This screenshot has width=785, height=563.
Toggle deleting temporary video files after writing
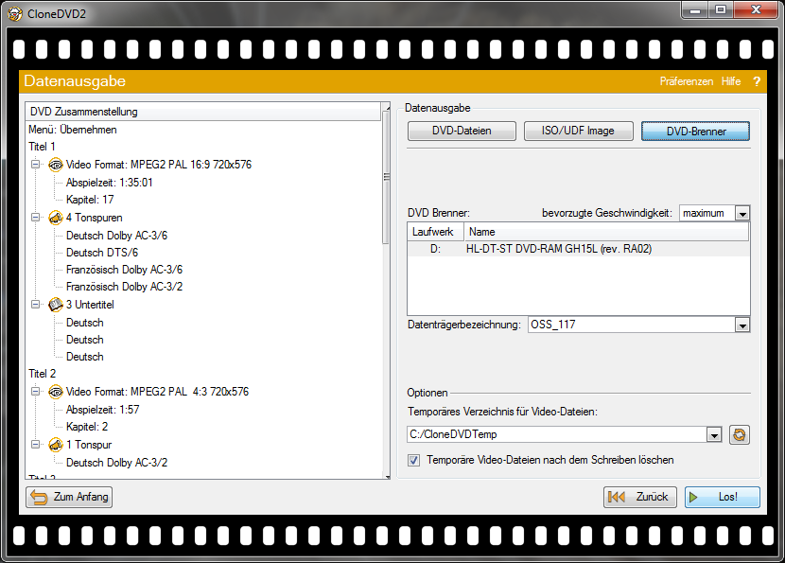click(x=413, y=460)
